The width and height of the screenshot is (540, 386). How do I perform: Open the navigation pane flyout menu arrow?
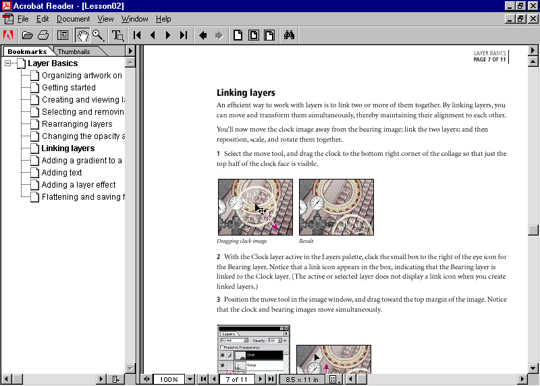point(130,51)
